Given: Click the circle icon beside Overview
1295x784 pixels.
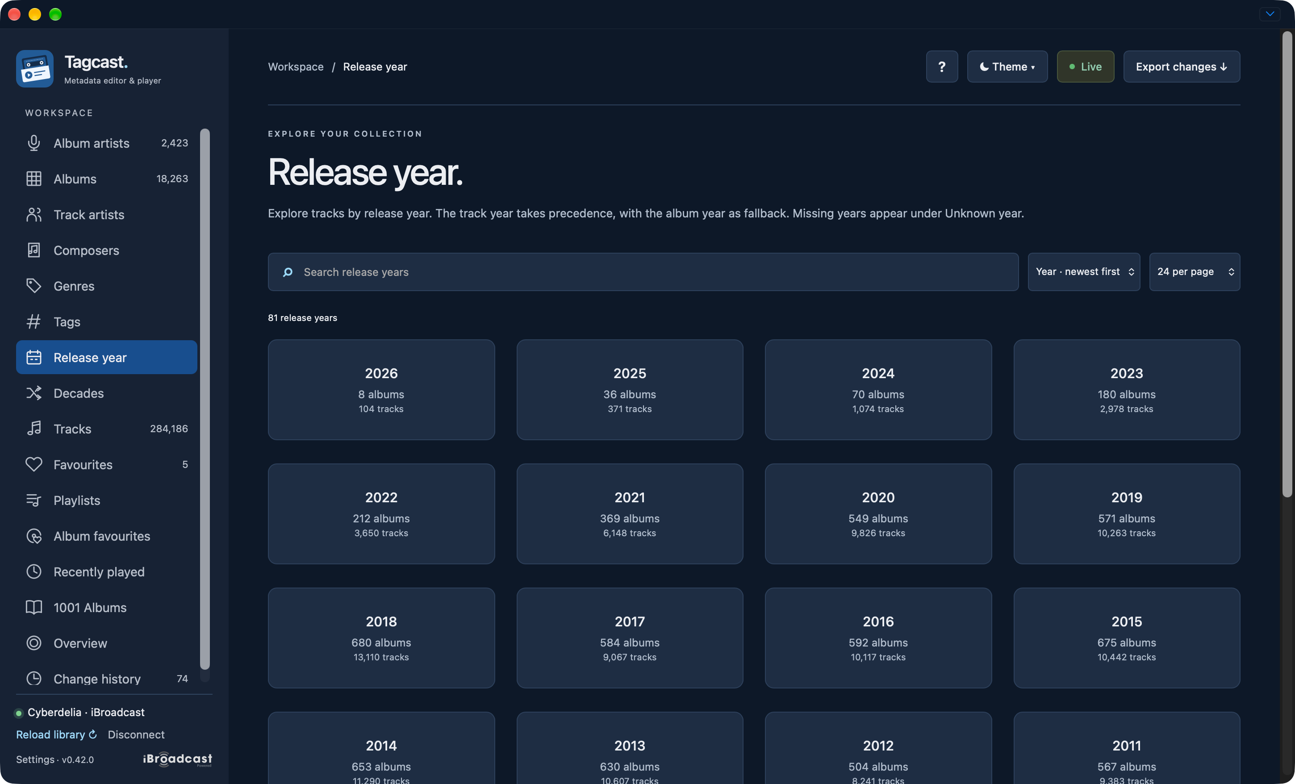Looking at the screenshot, I should click(x=33, y=643).
